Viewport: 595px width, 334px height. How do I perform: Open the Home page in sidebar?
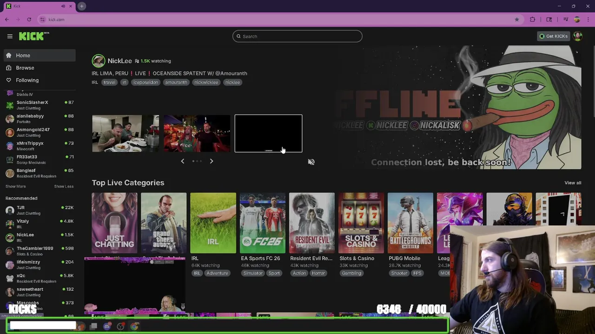[x=40, y=55]
